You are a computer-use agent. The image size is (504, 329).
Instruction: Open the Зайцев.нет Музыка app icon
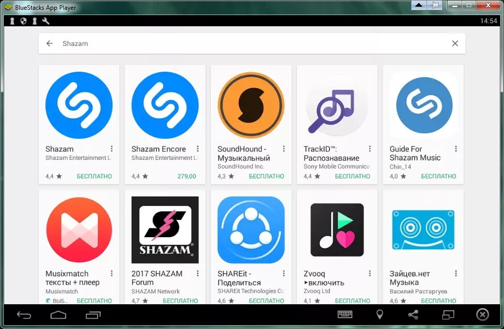423,230
